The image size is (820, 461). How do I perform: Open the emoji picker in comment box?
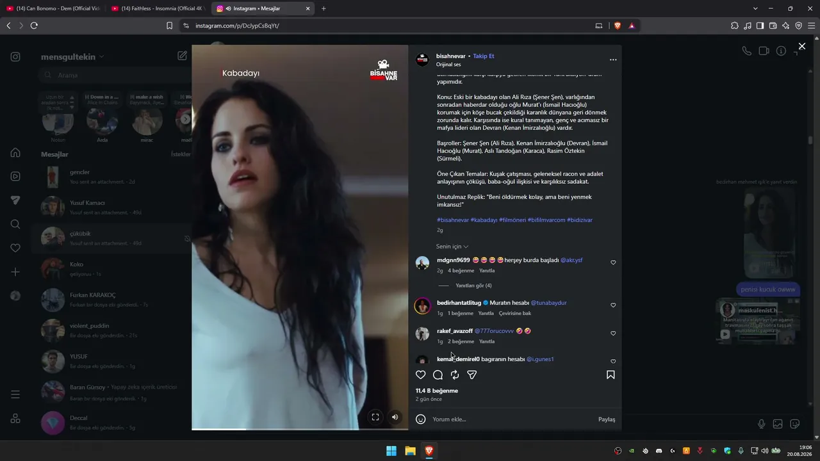(x=421, y=419)
